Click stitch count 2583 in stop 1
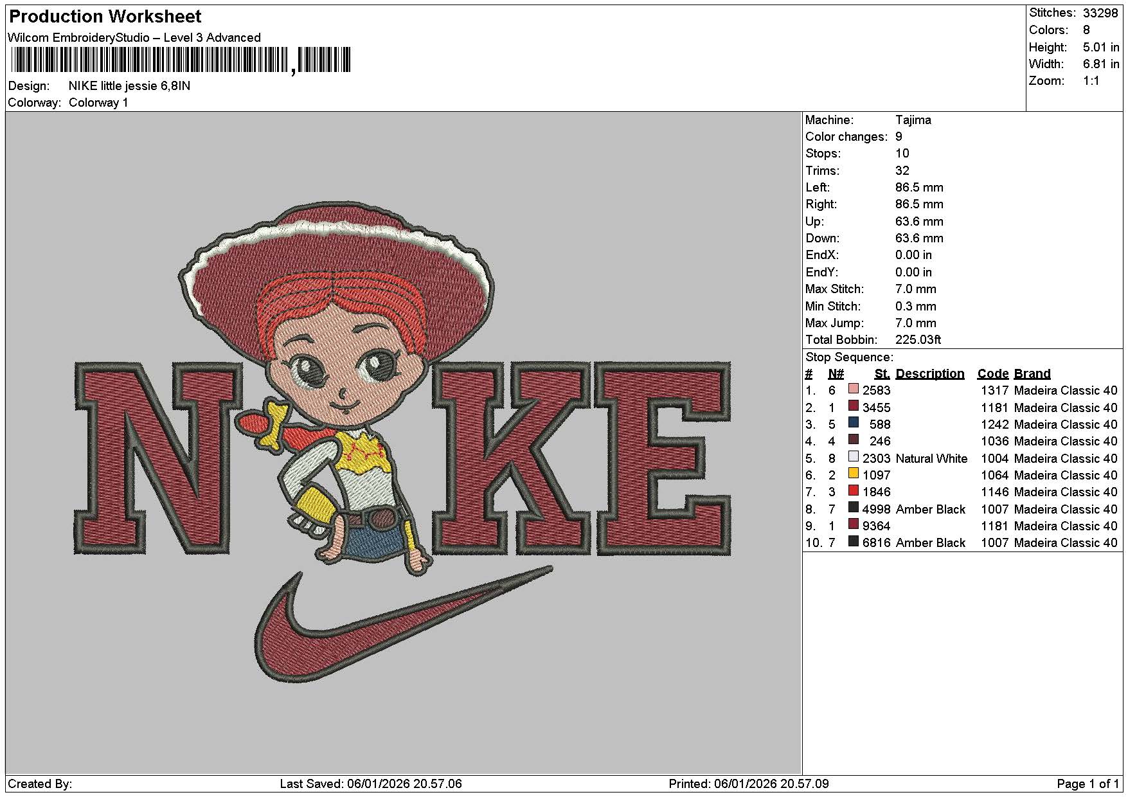 tap(877, 390)
